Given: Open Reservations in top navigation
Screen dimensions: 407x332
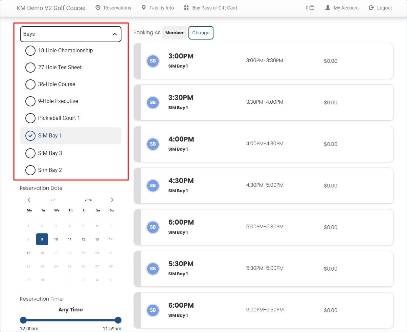Looking at the screenshot, I should pyautogui.click(x=117, y=8).
